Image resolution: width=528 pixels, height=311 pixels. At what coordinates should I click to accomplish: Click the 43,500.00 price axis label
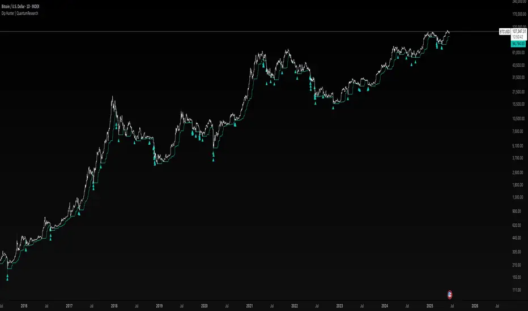[x=518, y=65]
